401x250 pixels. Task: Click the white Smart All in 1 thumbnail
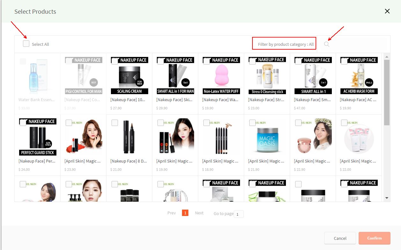pyautogui.click(x=313, y=76)
